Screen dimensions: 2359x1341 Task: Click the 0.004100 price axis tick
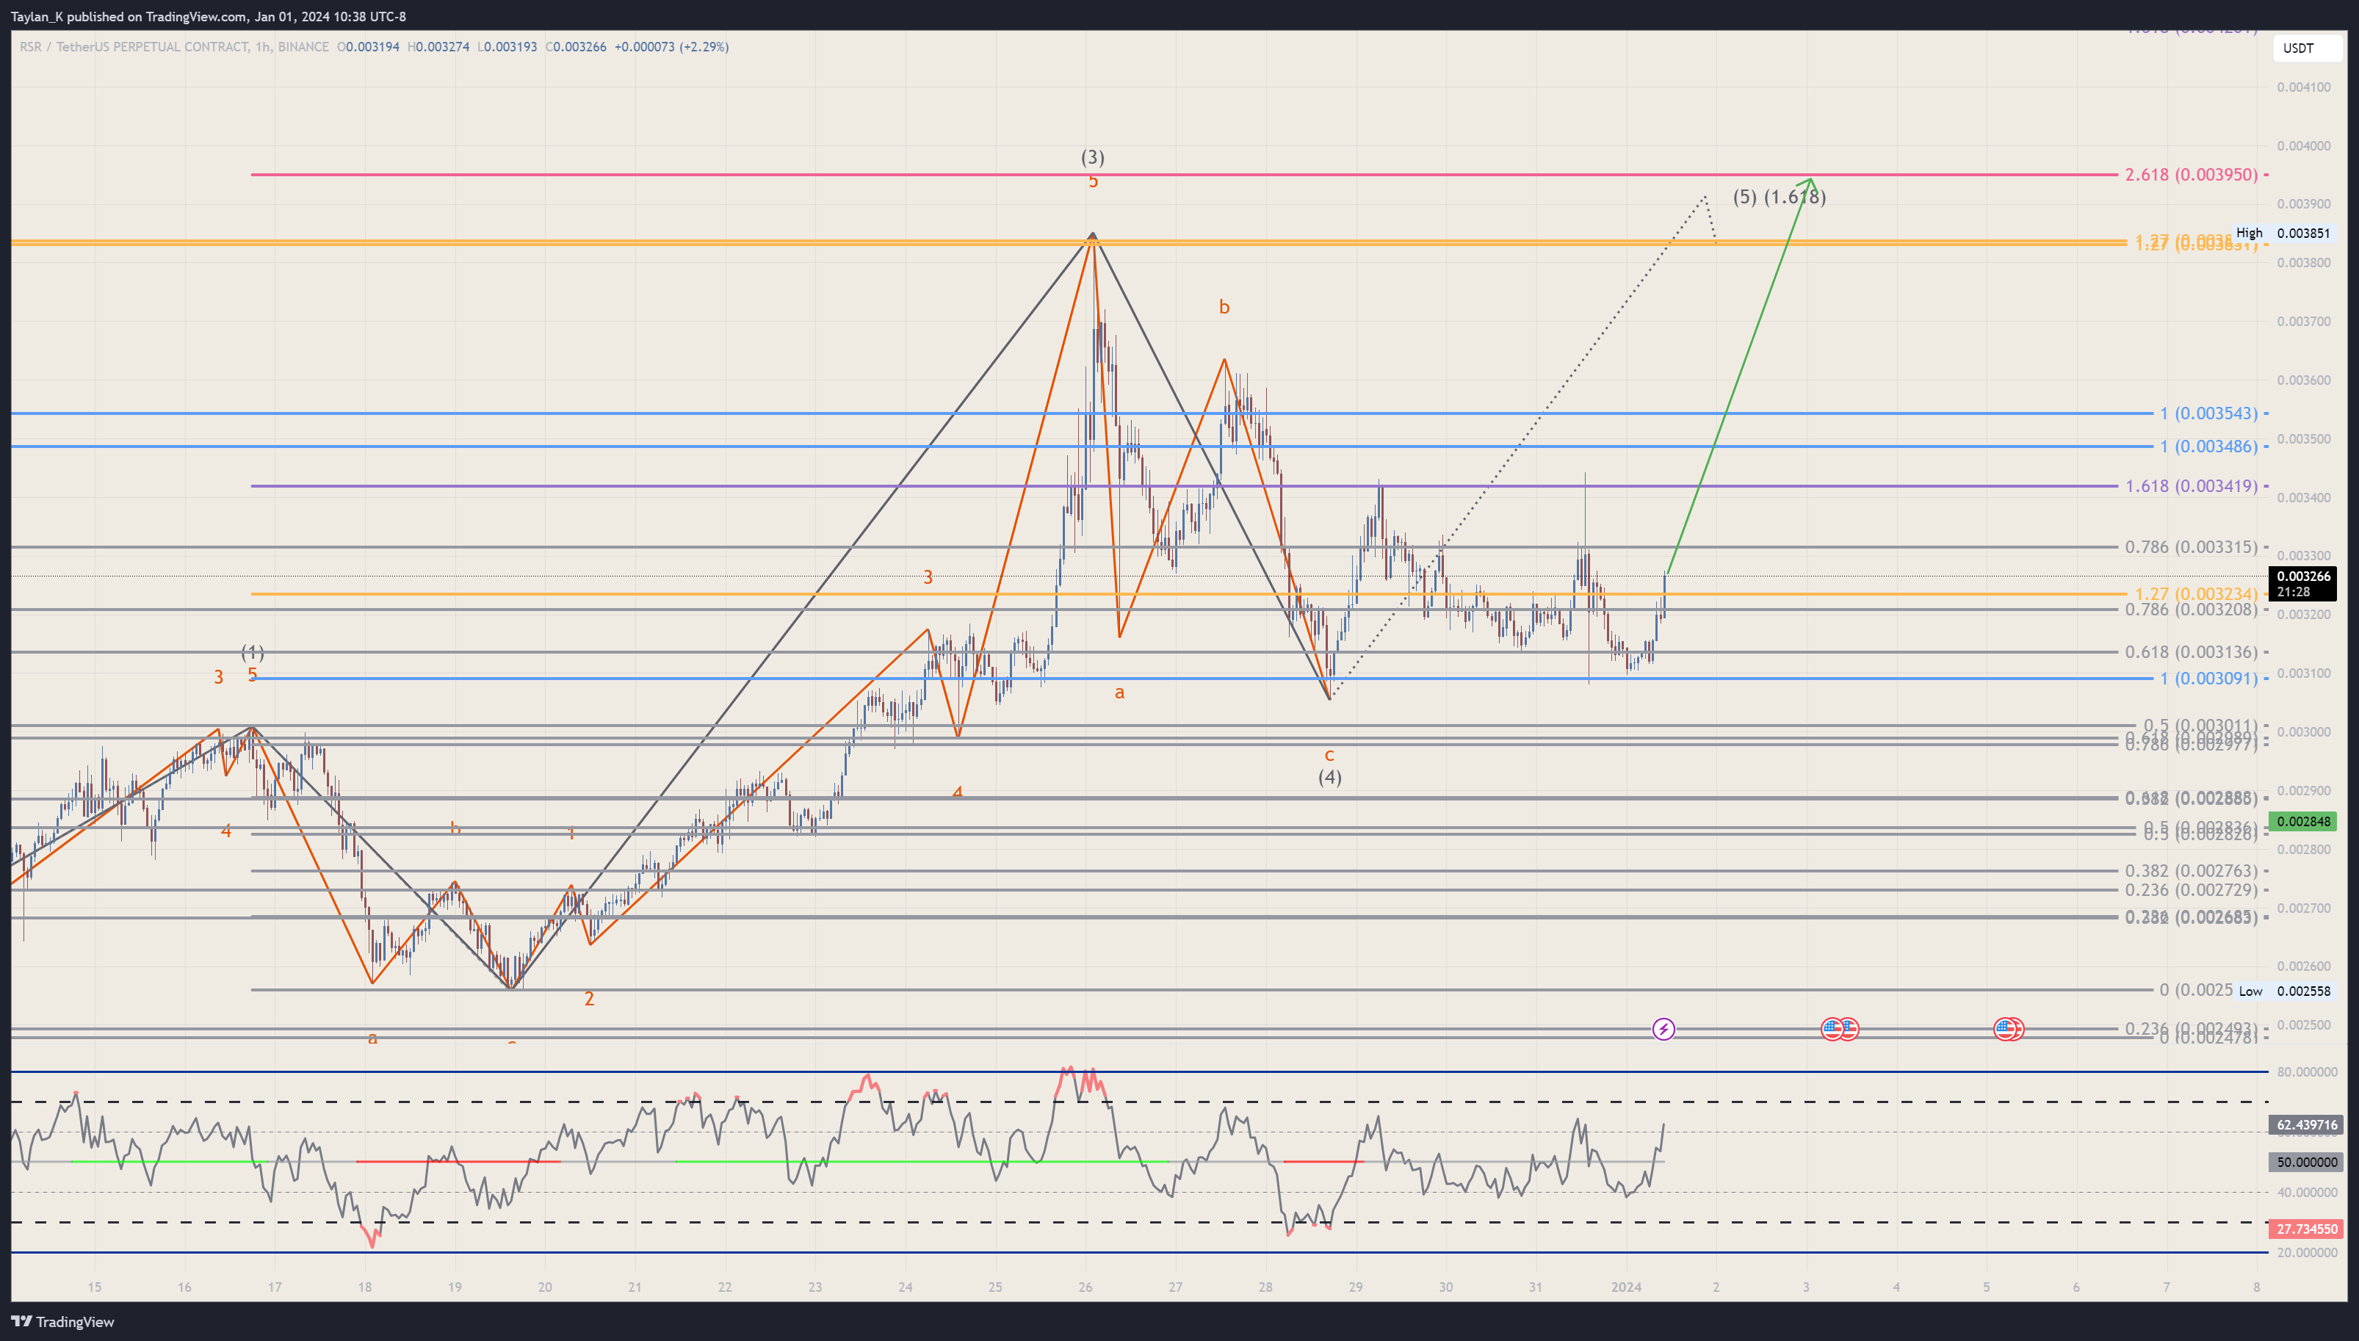point(2304,87)
